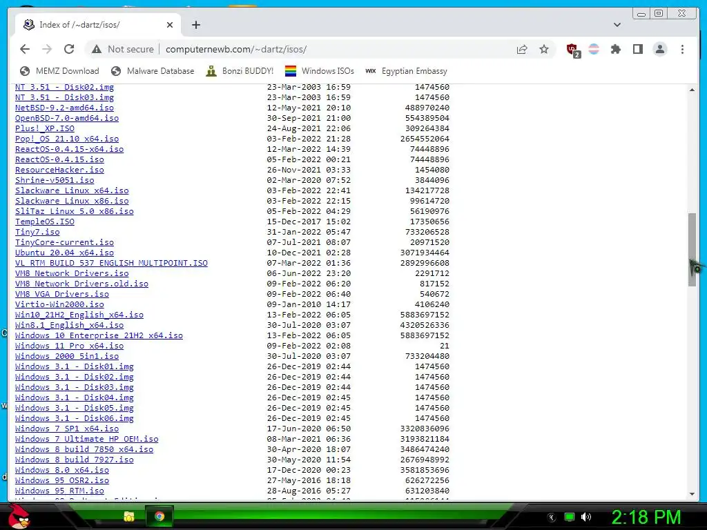Open the Chrome three-dot menu
Viewport: 707px width, 530px height.
pyautogui.click(x=682, y=49)
